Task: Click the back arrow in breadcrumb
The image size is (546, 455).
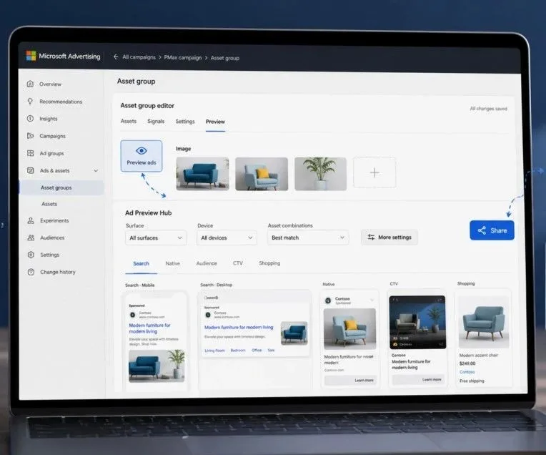Action: pos(116,57)
